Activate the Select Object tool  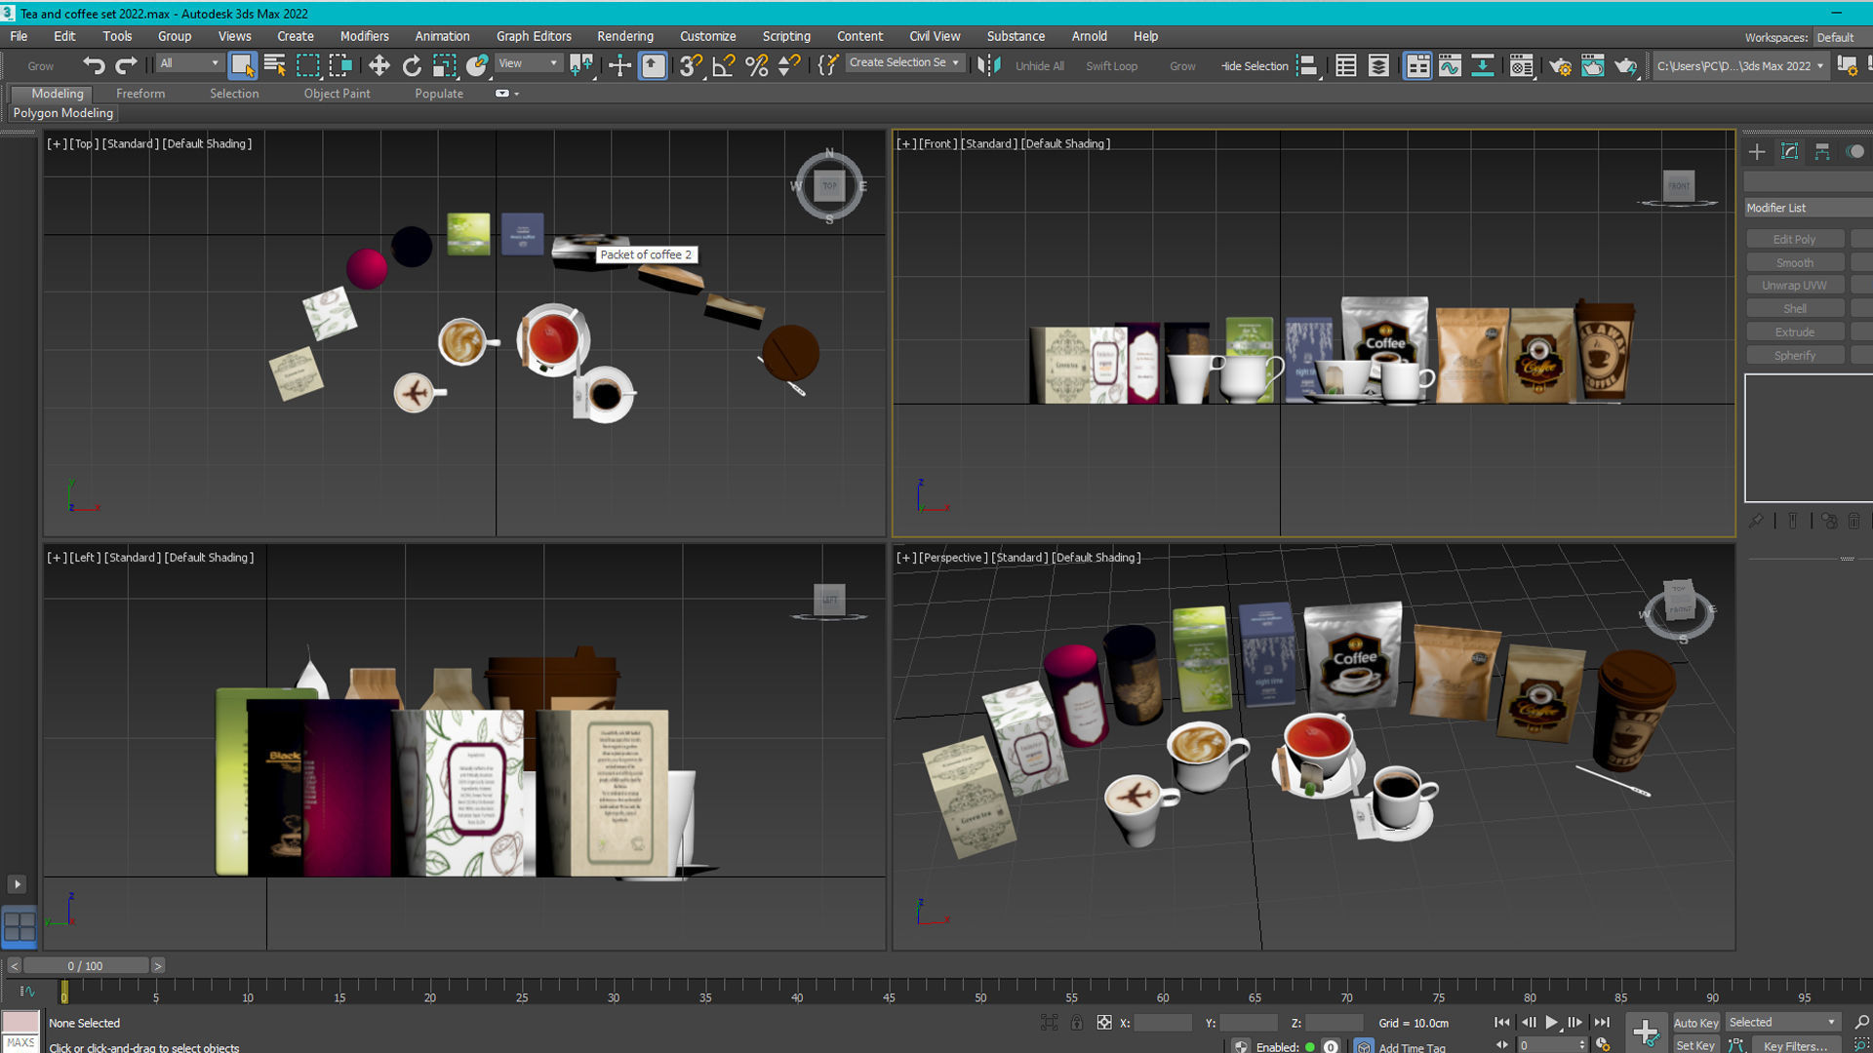[241, 65]
